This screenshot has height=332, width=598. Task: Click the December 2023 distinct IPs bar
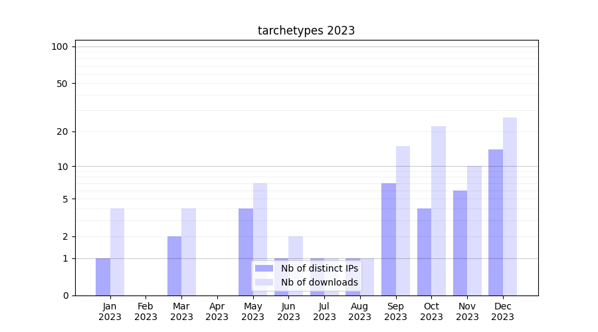(x=496, y=222)
